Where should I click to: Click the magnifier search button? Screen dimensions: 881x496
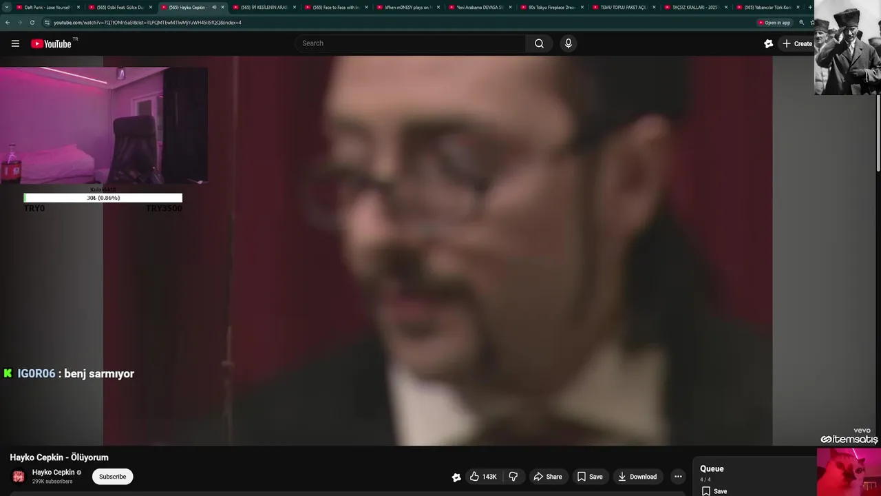[x=539, y=43]
